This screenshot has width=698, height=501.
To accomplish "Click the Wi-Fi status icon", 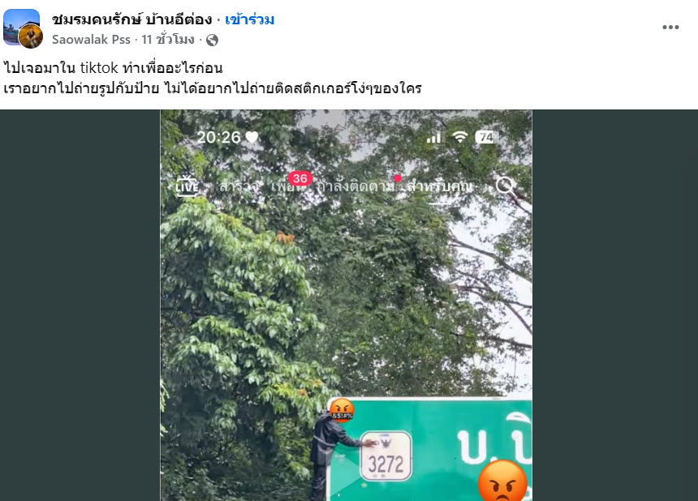I will tap(460, 137).
